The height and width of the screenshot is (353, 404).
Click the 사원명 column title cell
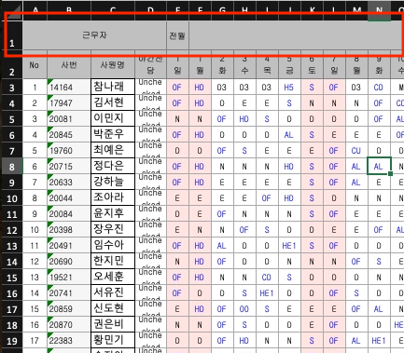tap(113, 65)
